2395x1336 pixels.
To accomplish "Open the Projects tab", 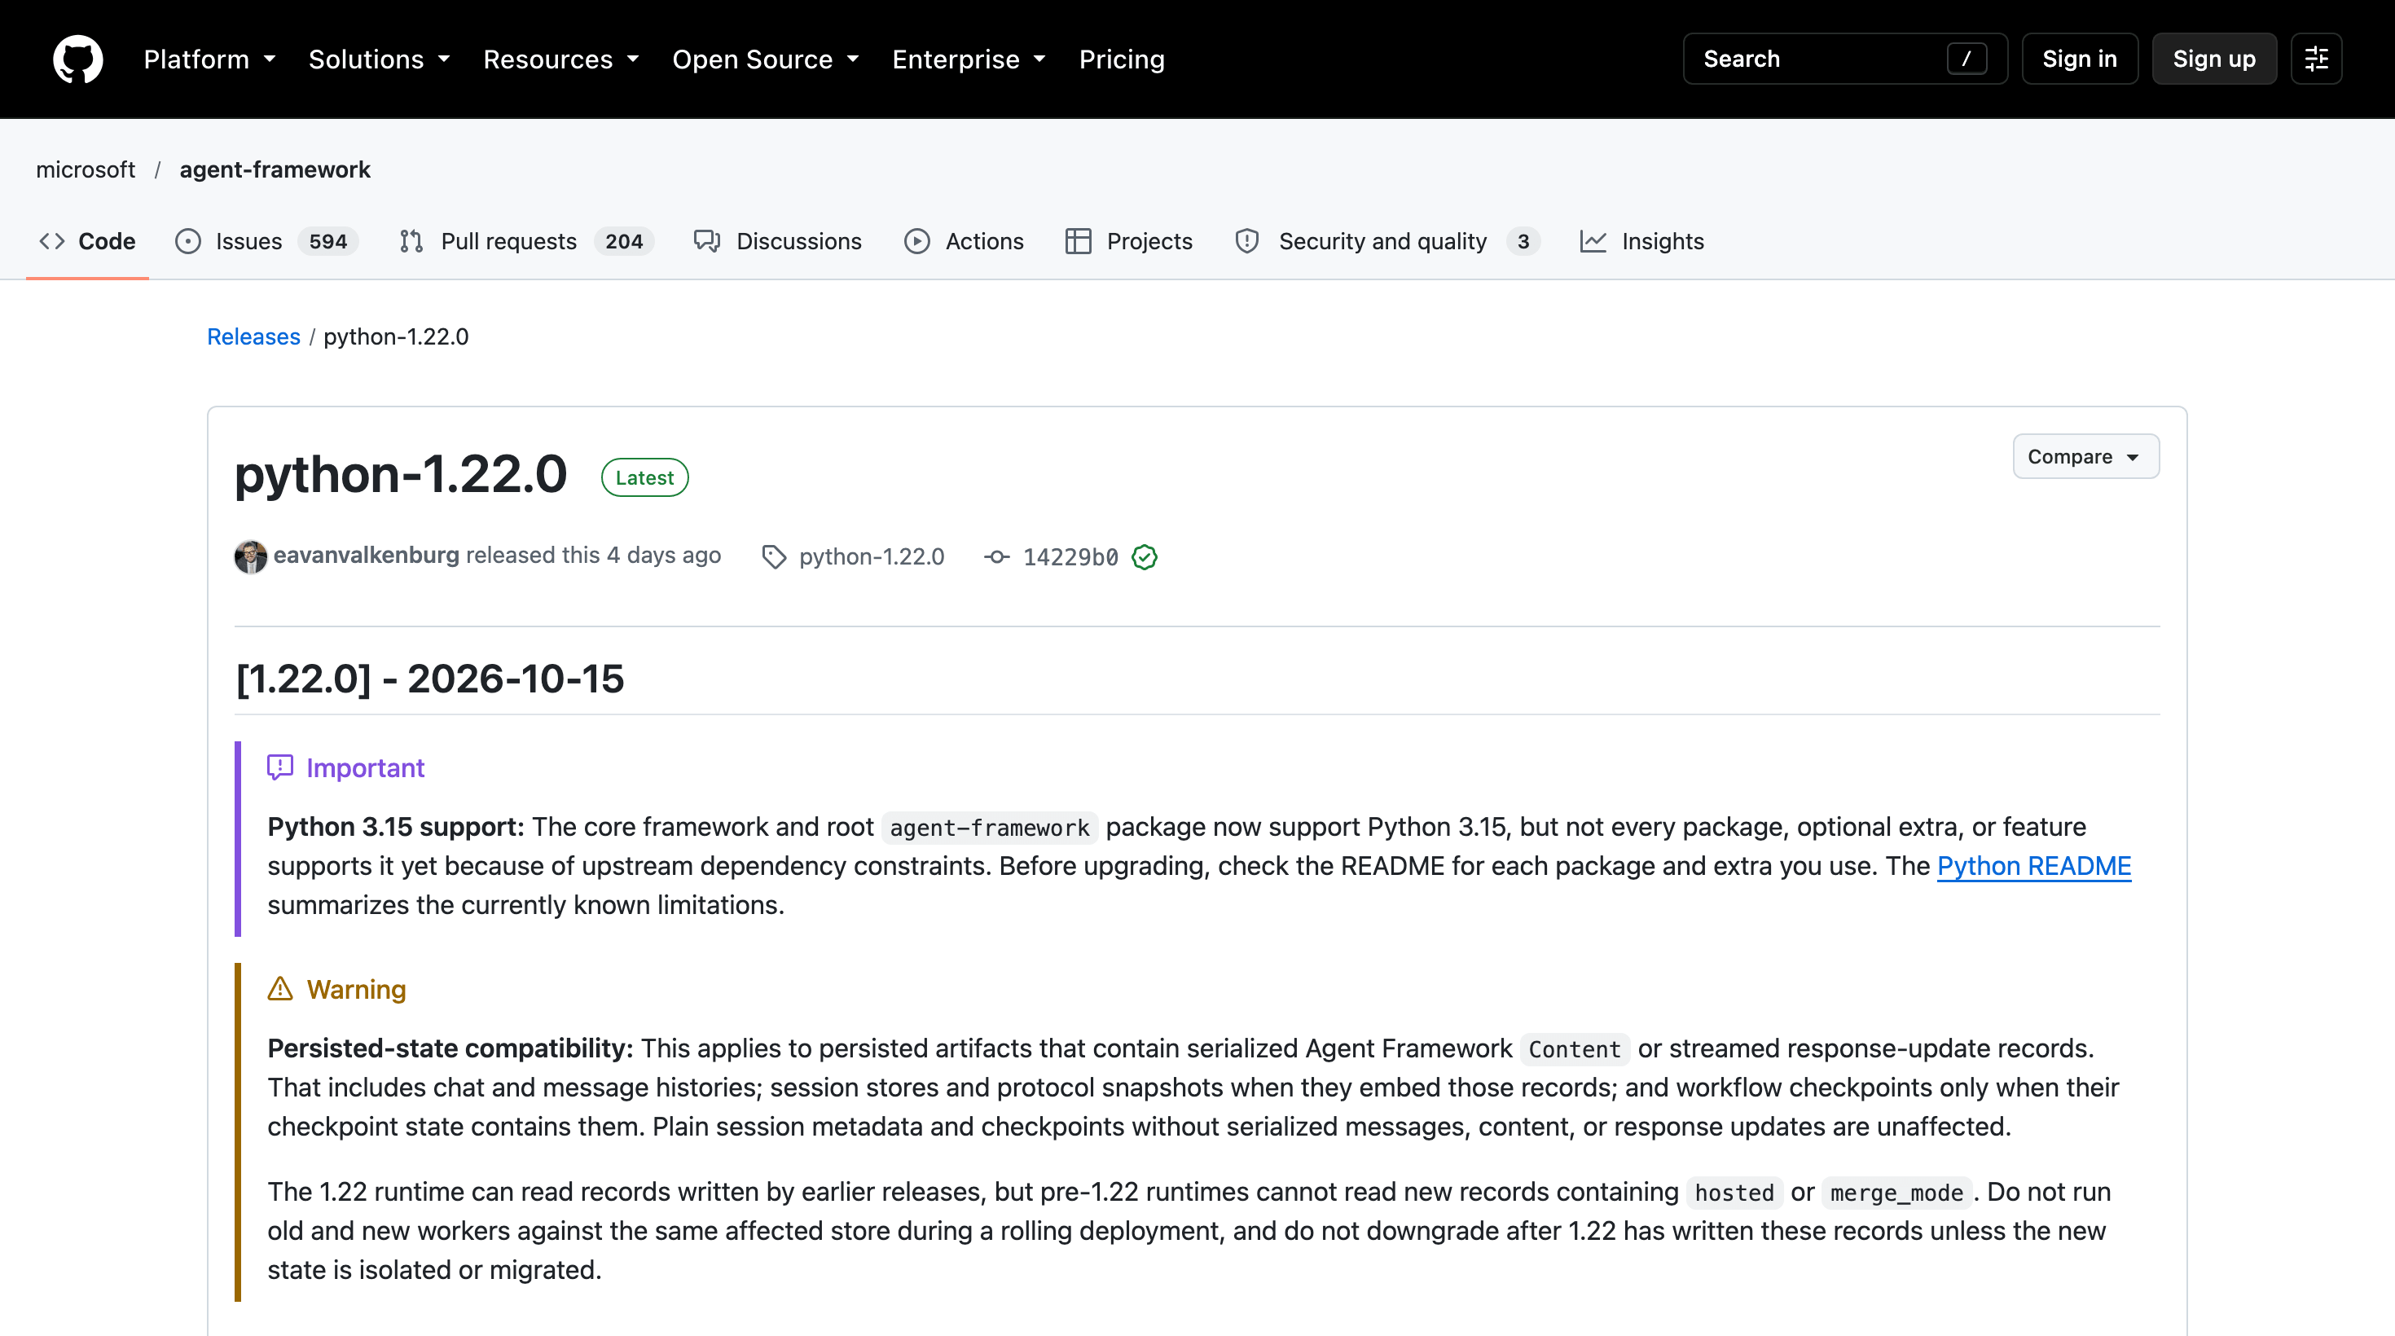I will pos(1129,242).
